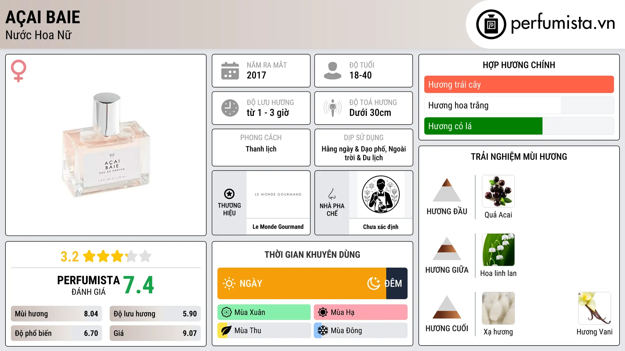This screenshot has width=625, height=351.
Task: Select the Mùa Hạ season tile
Action: point(361,312)
